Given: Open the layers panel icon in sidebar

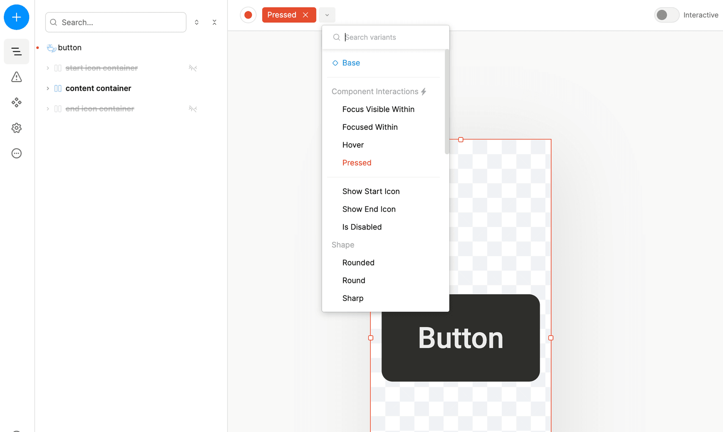Looking at the screenshot, I should pyautogui.click(x=16, y=51).
